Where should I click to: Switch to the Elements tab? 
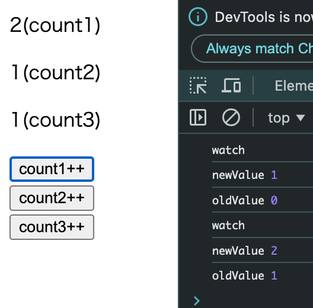(x=294, y=86)
